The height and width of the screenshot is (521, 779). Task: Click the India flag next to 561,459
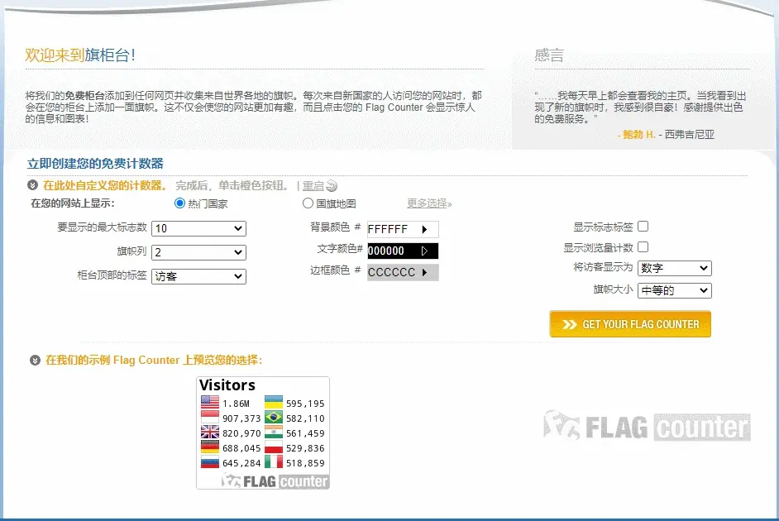point(273,432)
